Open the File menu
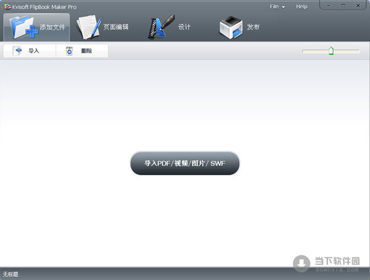The width and height of the screenshot is (370, 280). 274,6
